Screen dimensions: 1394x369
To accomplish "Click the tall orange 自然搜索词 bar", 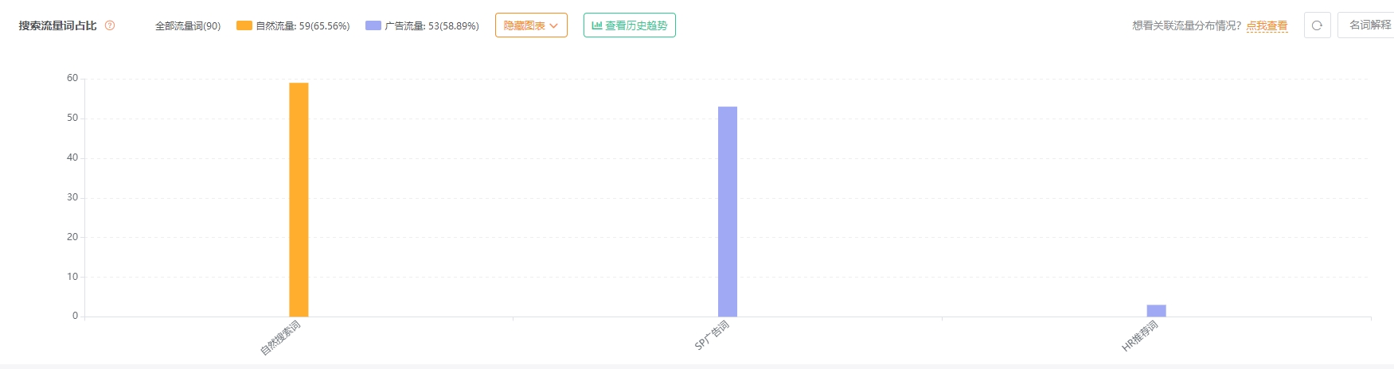I will point(299,200).
